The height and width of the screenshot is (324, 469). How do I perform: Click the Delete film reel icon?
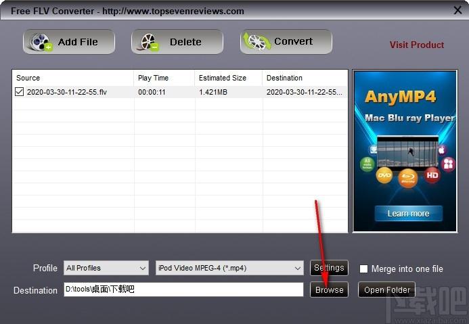[150, 42]
